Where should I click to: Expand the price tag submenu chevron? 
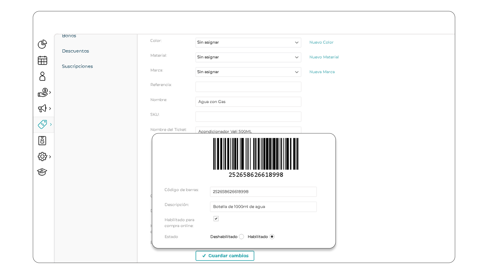pyautogui.click(x=51, y=124)
